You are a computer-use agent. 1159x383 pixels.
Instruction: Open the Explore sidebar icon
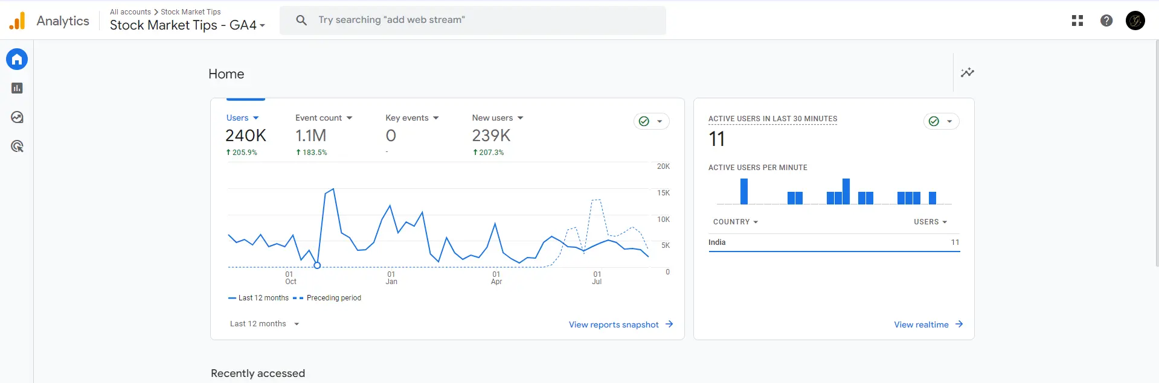(x=17, y=117)
